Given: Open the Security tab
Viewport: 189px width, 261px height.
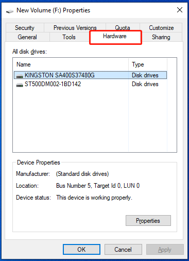Looking at the screenshot, I should pos(25,28).
